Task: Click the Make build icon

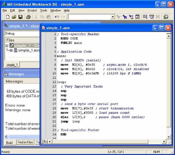Action: pos(151,17)
